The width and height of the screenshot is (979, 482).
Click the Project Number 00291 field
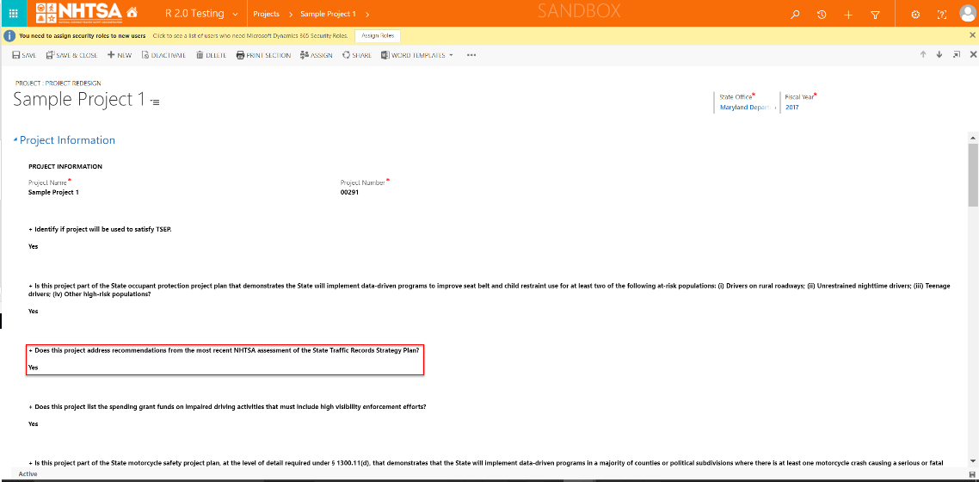(349, 192)
